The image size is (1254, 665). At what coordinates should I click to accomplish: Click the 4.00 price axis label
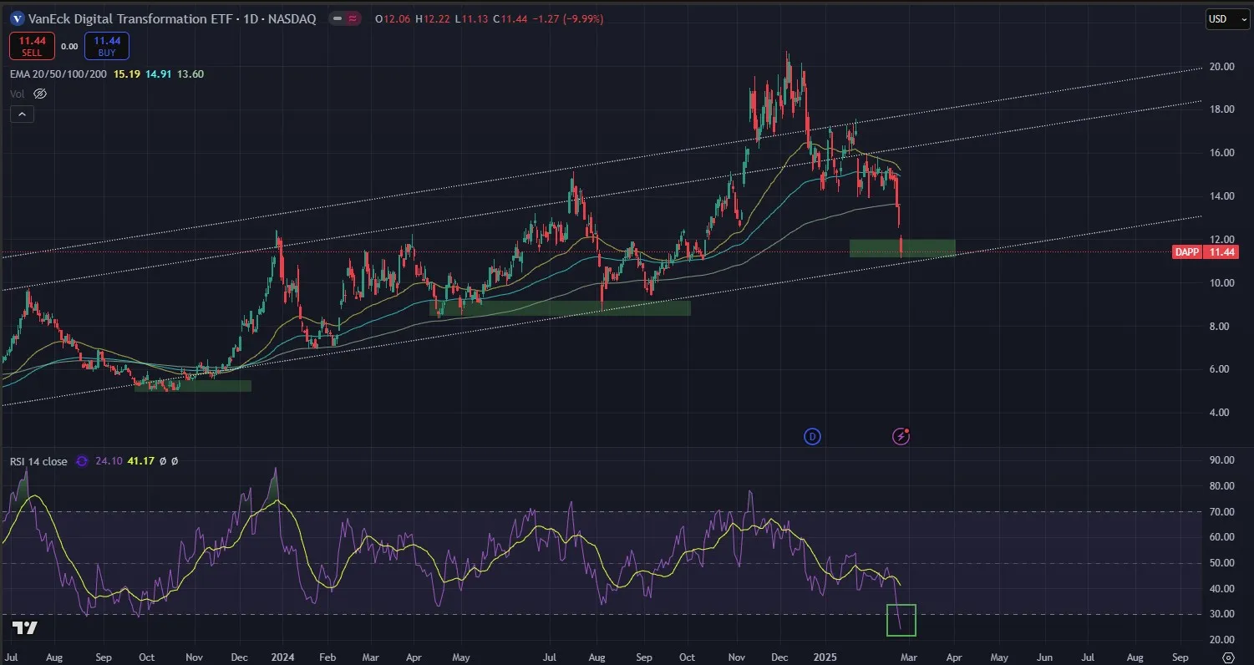pos(1218,413)
